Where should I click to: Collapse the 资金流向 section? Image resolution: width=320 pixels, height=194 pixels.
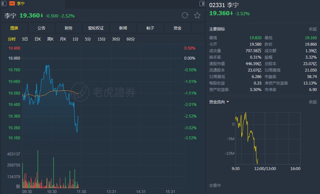tap(313, 102)
